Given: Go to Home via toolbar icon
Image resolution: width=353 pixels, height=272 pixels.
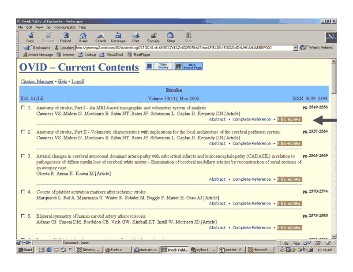Looking at the screenshot, I should tap(83, 37).
